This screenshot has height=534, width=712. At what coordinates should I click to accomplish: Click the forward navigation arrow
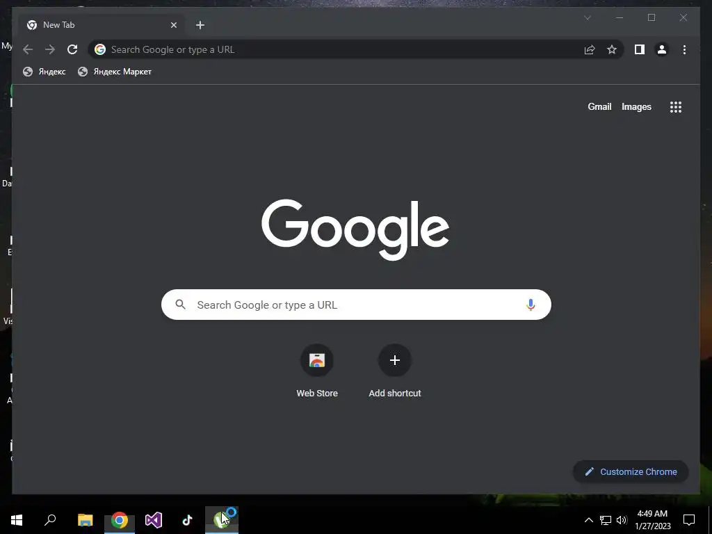50,49
